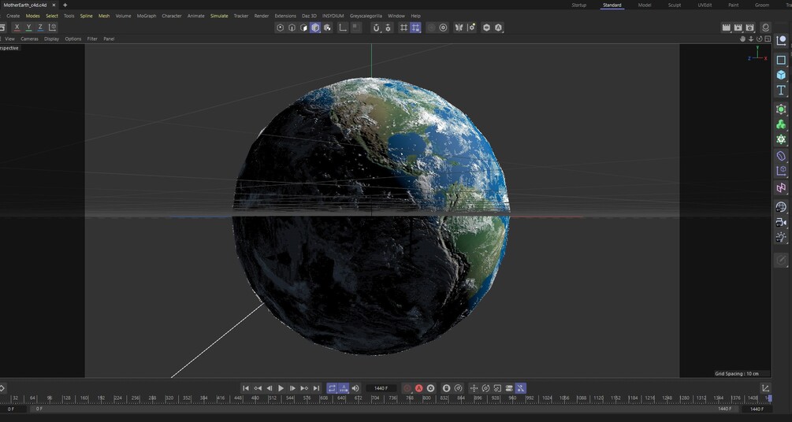Viewport: 792px width, 422px height.
Task: Toggle Z axis lock
Action: (40, 28)
